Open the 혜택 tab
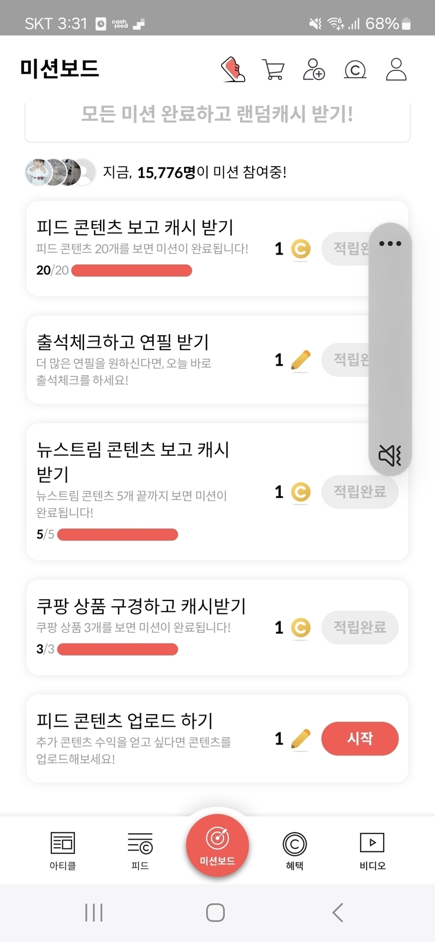The height and width of the screenshot is (942, 435). (x=295, y=850)
